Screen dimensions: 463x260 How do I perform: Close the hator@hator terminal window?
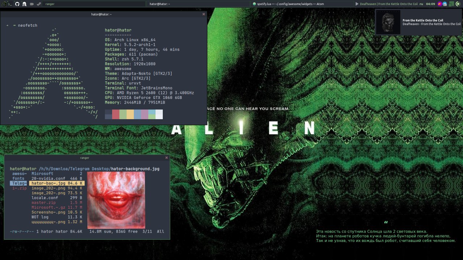204,14
